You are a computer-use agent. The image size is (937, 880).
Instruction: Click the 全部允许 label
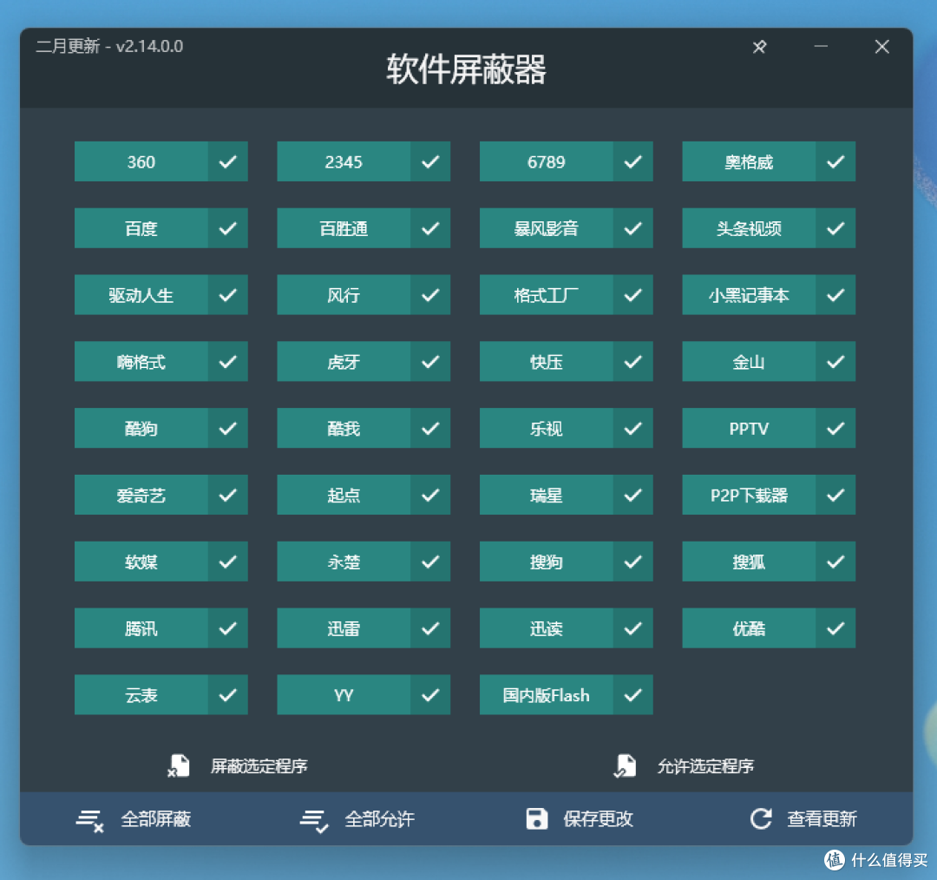click(379, 819)
